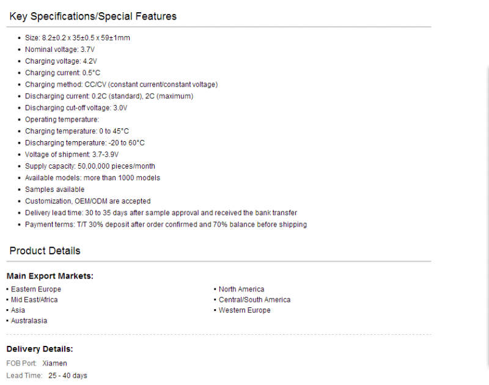Viewport: 489px width, 385px height.
Task: Click the FOB Port value Xiamen
Action: pos(54,363)
